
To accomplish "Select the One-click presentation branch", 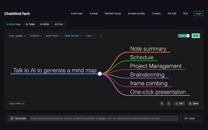I will (158, 92).
